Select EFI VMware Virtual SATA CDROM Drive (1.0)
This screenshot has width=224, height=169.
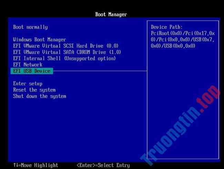click(67, 52)
